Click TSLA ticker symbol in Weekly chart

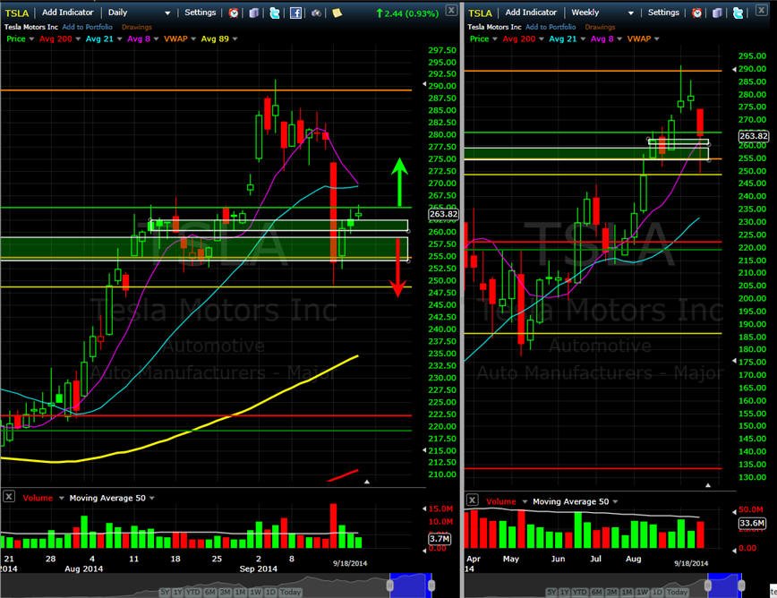tap(480, 13)
